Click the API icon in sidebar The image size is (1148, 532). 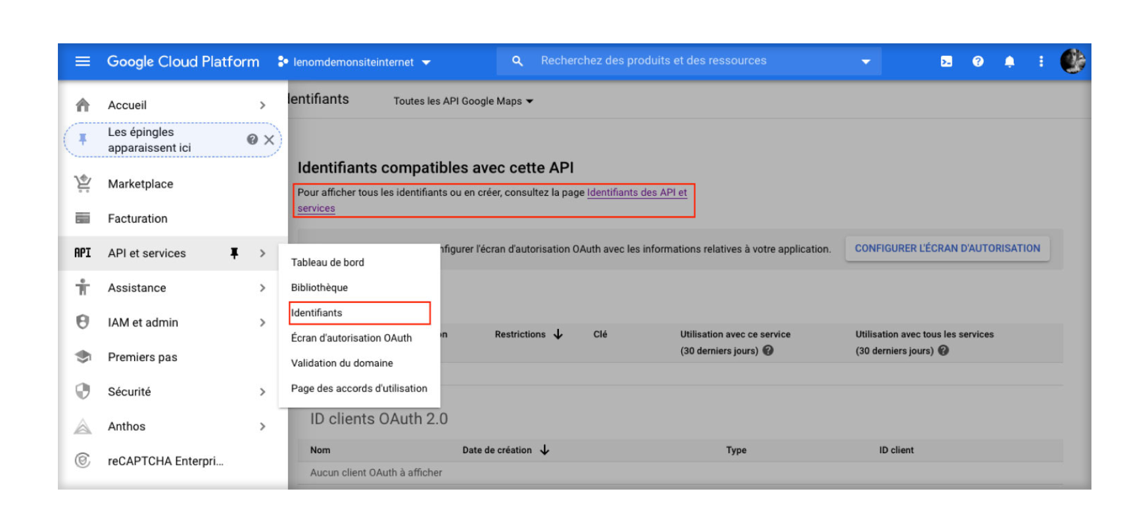click(83, 253)
